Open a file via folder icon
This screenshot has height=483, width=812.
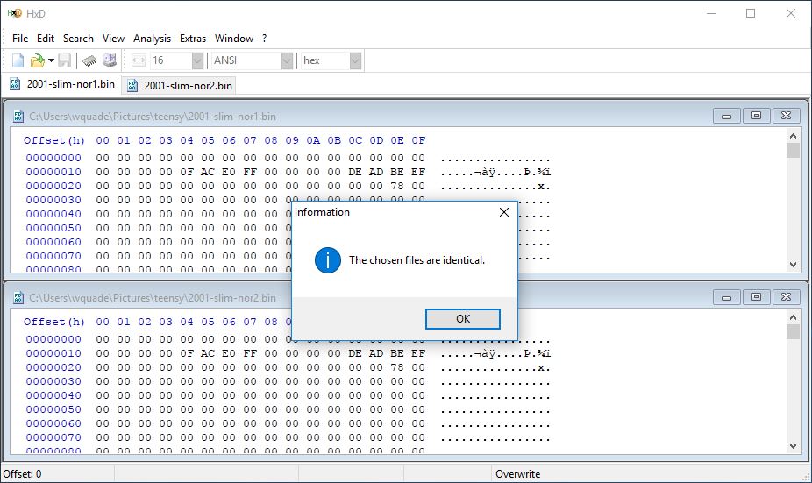[37, 60]
